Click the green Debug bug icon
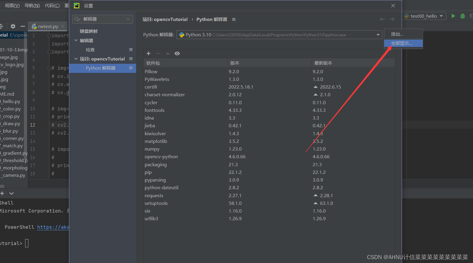This screenshot has height=263, width=473. tap(463, 16)
